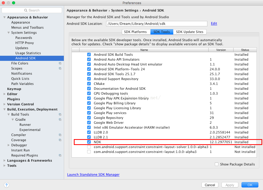This screenshot has height=190, width=263.
Task: Open the Plugins page
Action: [14, 99]
